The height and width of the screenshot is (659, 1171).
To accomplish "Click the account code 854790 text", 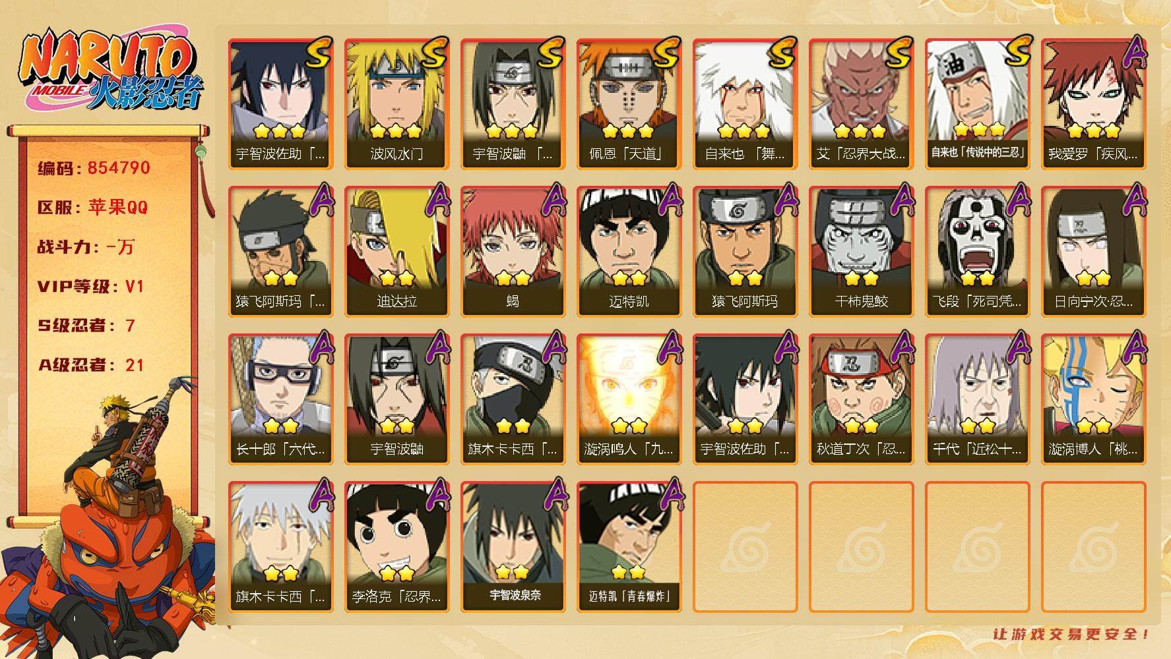I will [x=119, y=168].
